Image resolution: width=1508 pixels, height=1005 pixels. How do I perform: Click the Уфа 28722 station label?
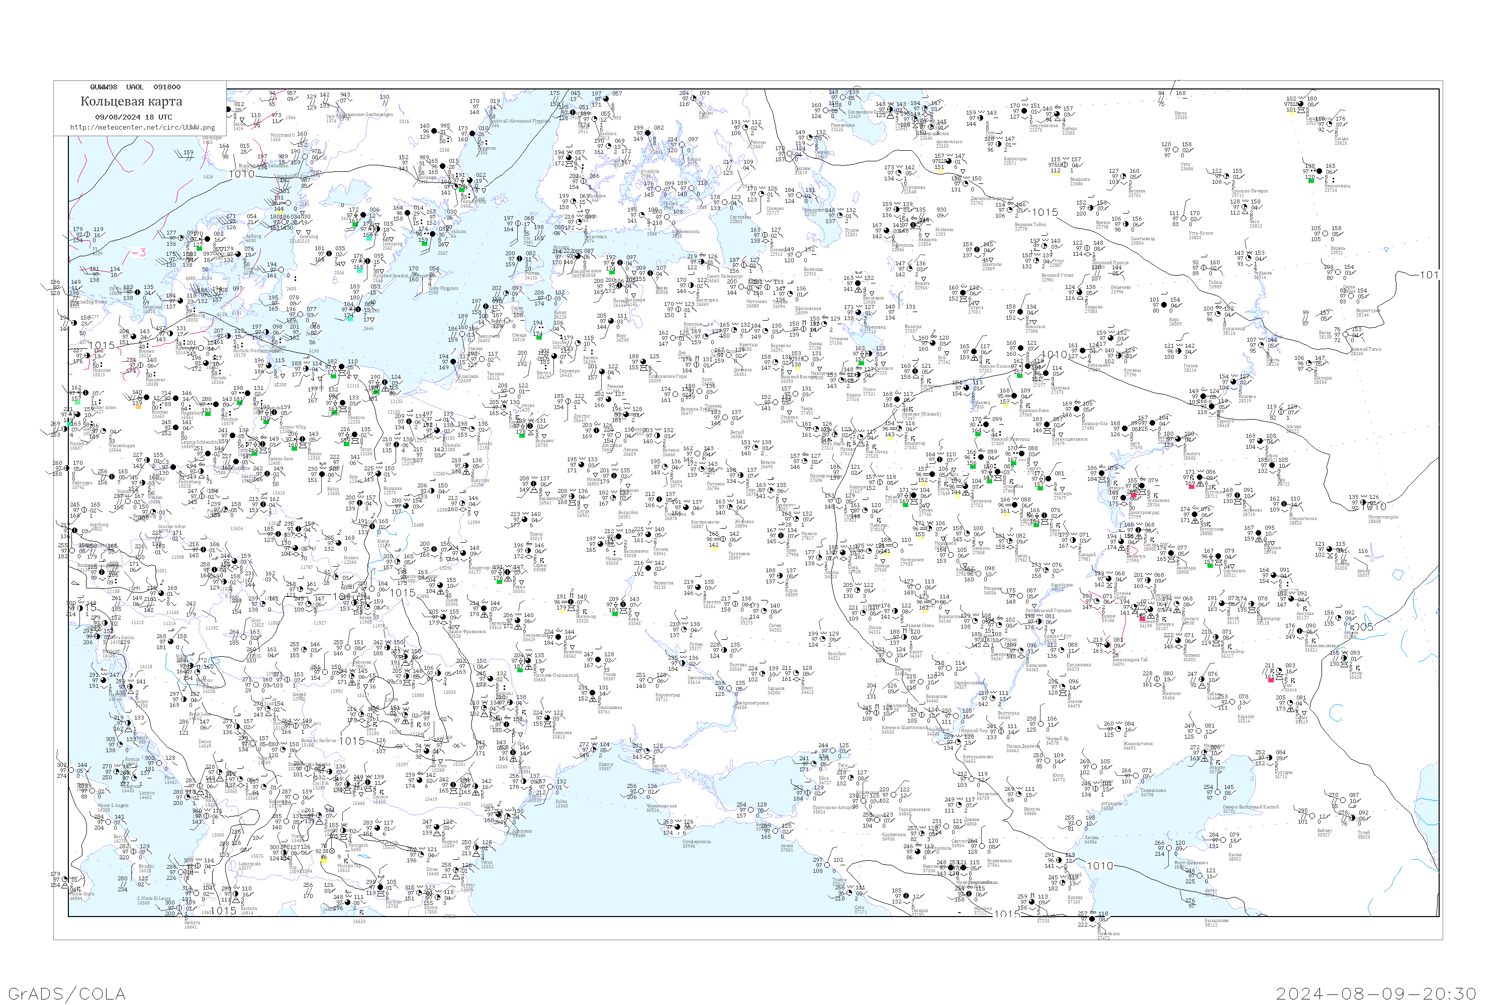1282,481
